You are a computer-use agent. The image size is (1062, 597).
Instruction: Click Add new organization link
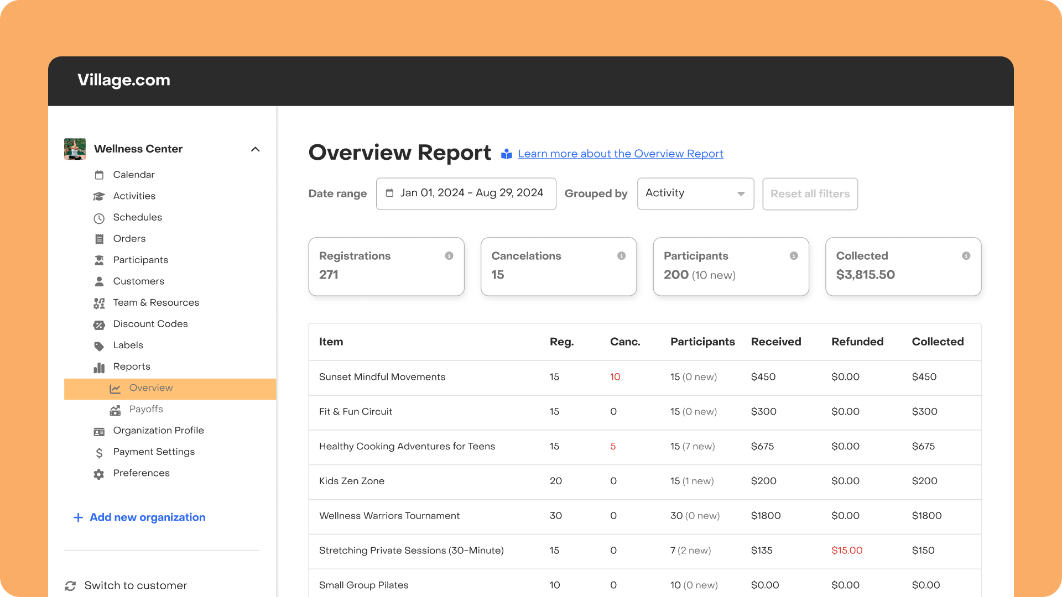point(148,517)
